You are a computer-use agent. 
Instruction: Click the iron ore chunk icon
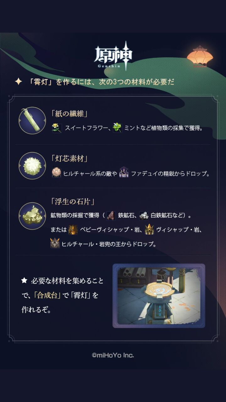[111, 216]
